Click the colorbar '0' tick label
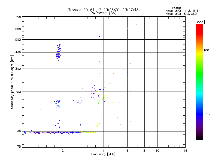The width and height of the screenshot is (218, 164). pos(204,82)
